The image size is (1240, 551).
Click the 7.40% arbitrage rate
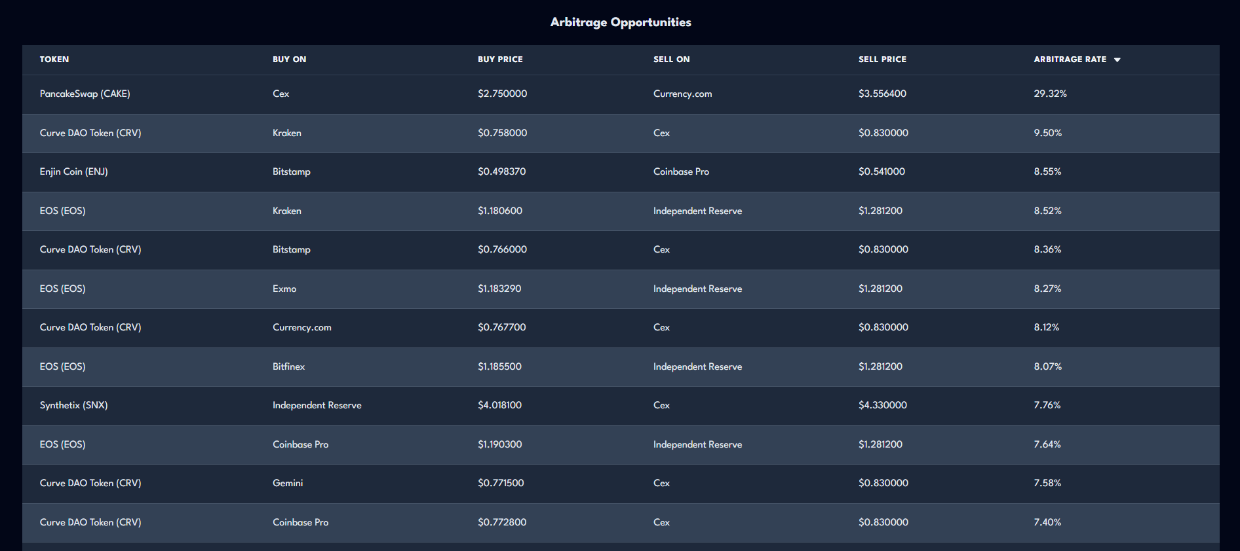click(1047, 522)
